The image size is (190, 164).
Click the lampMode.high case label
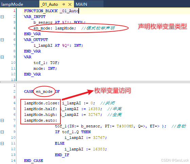tap(40, 115)
